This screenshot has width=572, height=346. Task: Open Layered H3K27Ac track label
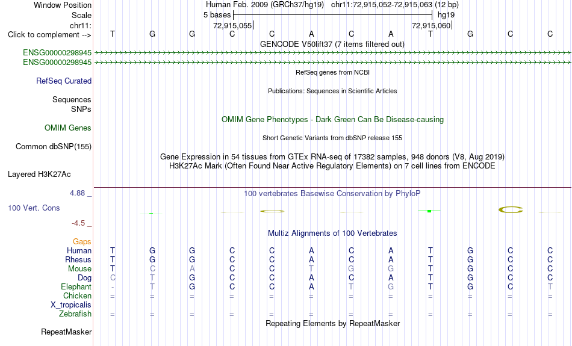(x=39, y=175)
